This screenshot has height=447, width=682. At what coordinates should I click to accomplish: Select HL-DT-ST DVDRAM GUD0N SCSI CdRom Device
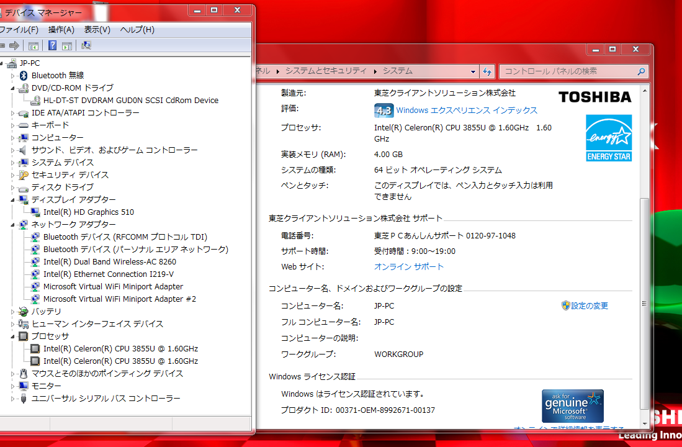pos(130,101)
